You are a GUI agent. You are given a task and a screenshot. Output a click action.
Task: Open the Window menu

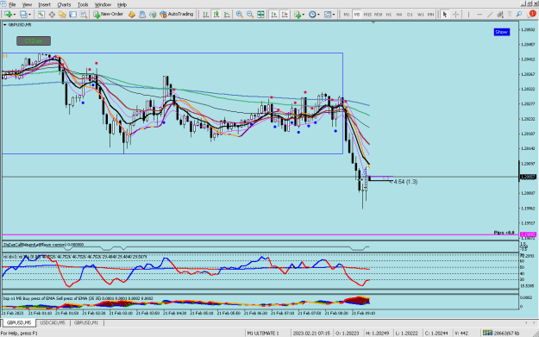pos(103,4)
